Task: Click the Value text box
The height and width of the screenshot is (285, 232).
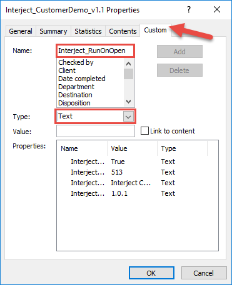Action: (x=96, y=131)
